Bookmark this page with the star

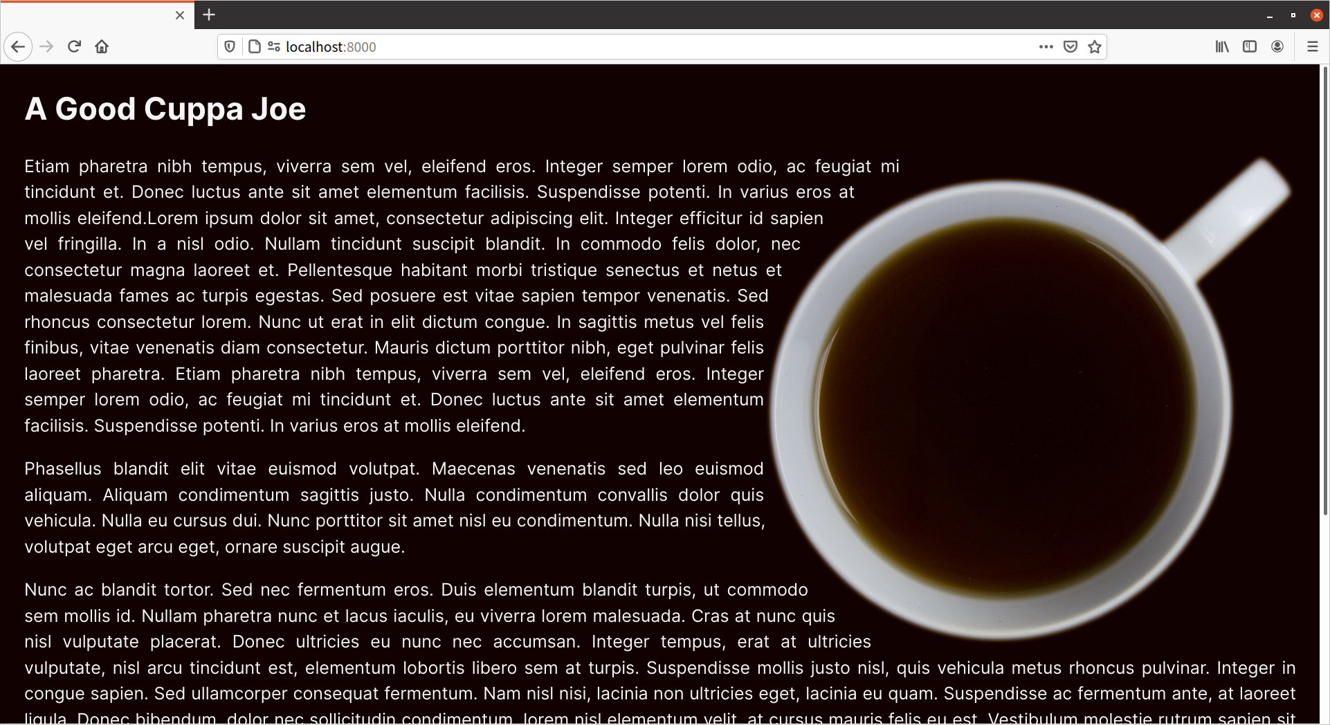point(1095,46)
